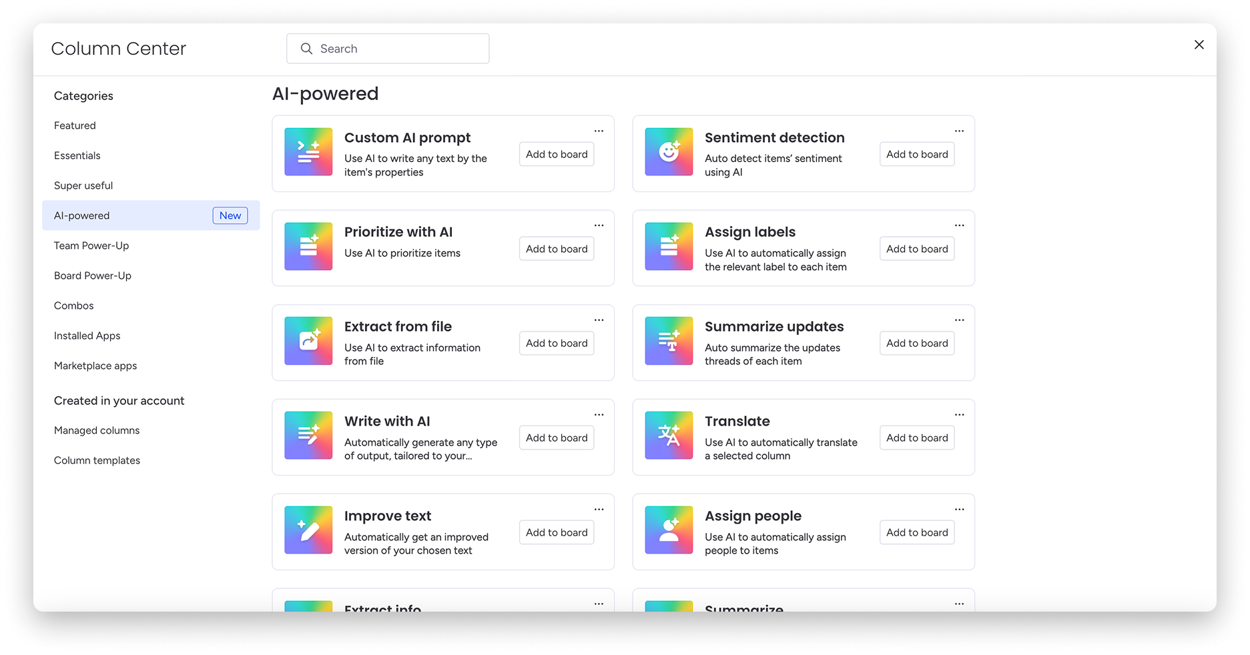This screenshot has height=655, width=1250.
Task: Open more options for Write with AI
Action: [599, 415]
